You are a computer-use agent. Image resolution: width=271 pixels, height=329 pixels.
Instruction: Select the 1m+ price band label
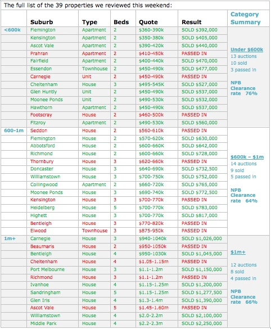click(10, 238)
